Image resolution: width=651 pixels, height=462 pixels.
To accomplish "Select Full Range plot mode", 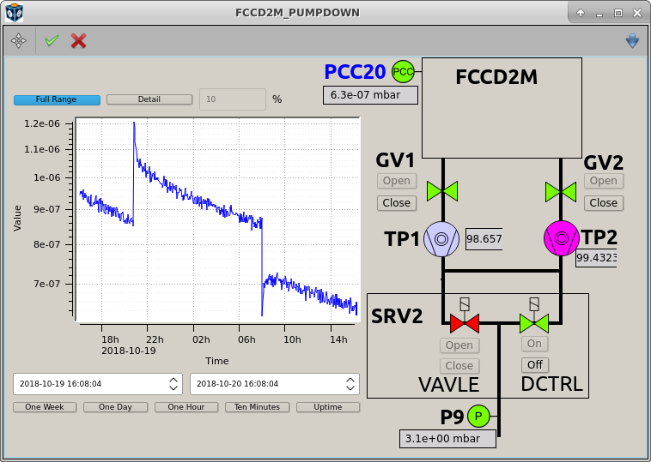I will coord(57,99).
